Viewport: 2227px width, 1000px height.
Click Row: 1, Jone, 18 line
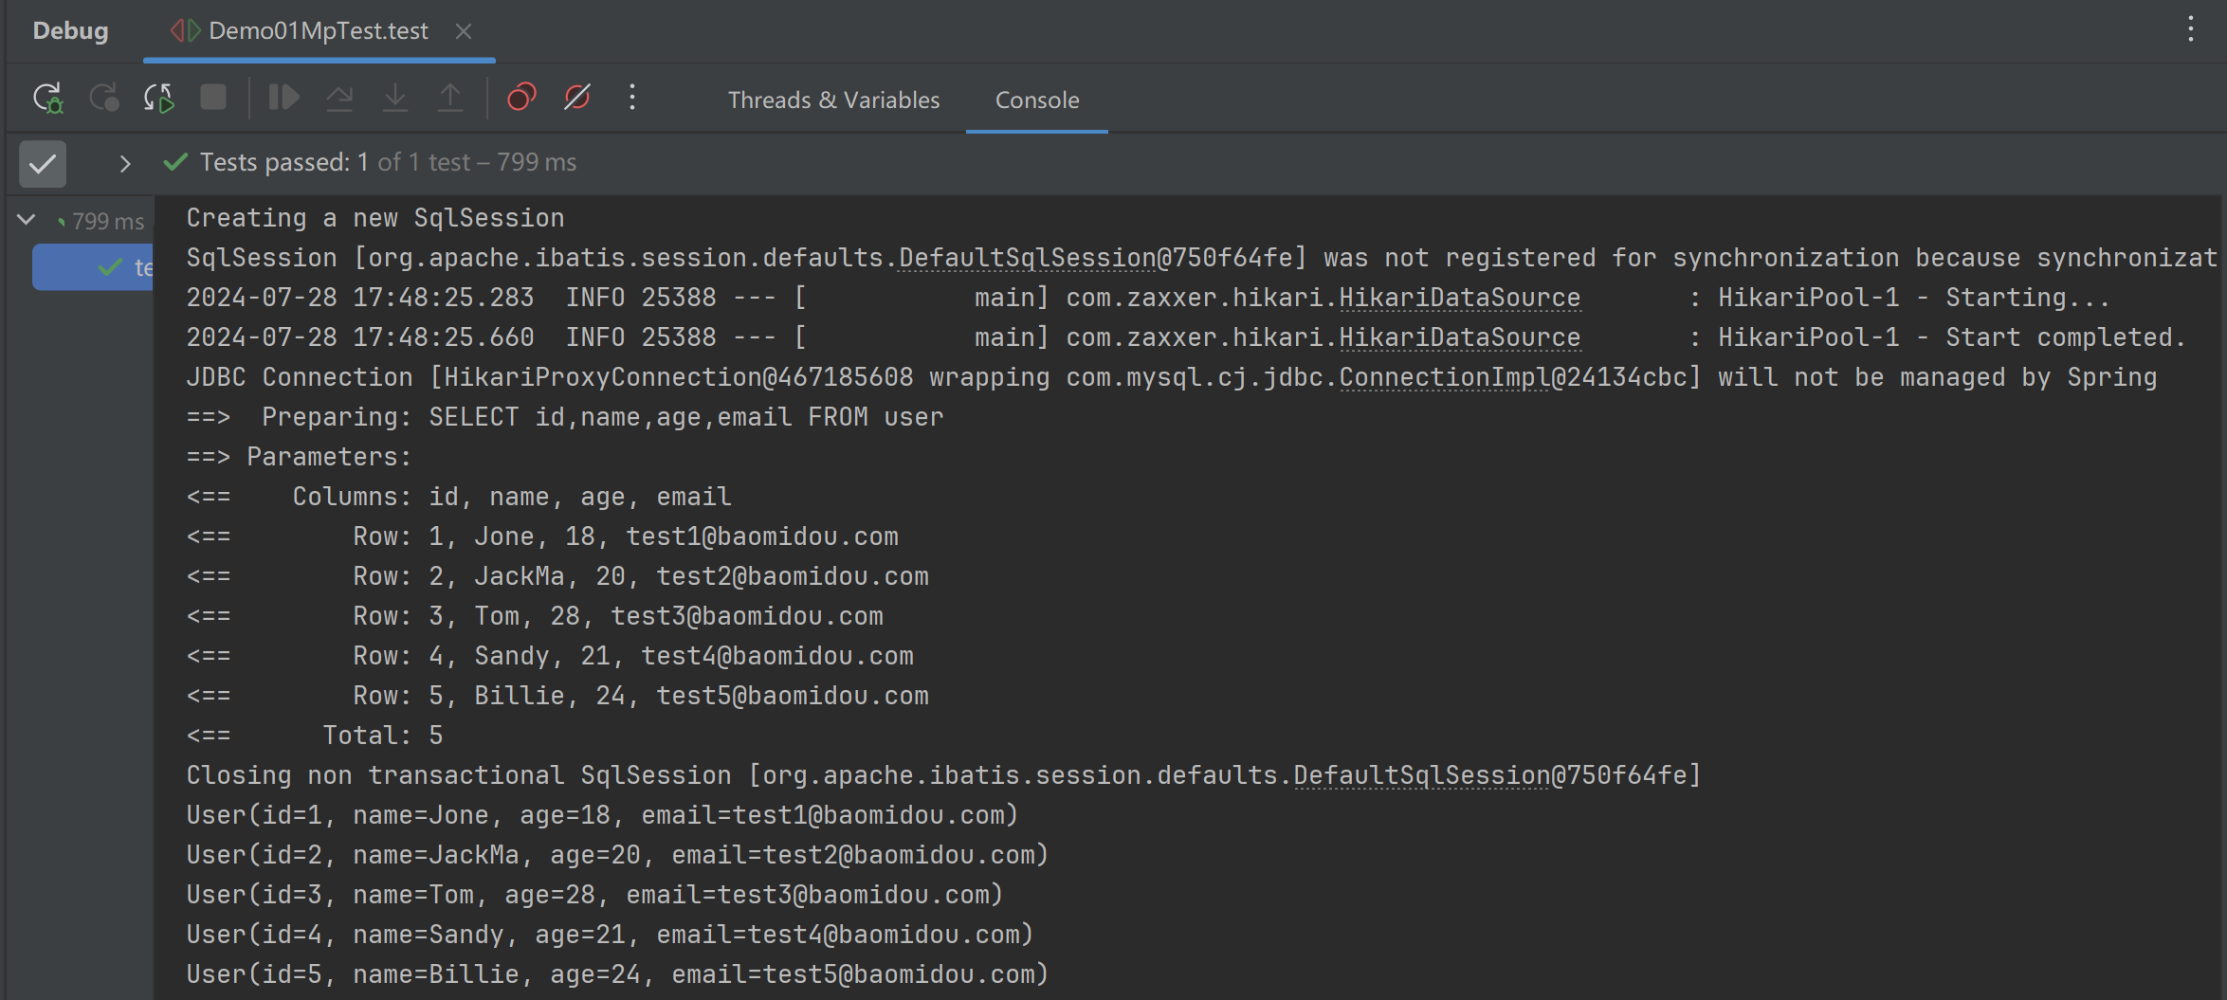coord(542,536)
